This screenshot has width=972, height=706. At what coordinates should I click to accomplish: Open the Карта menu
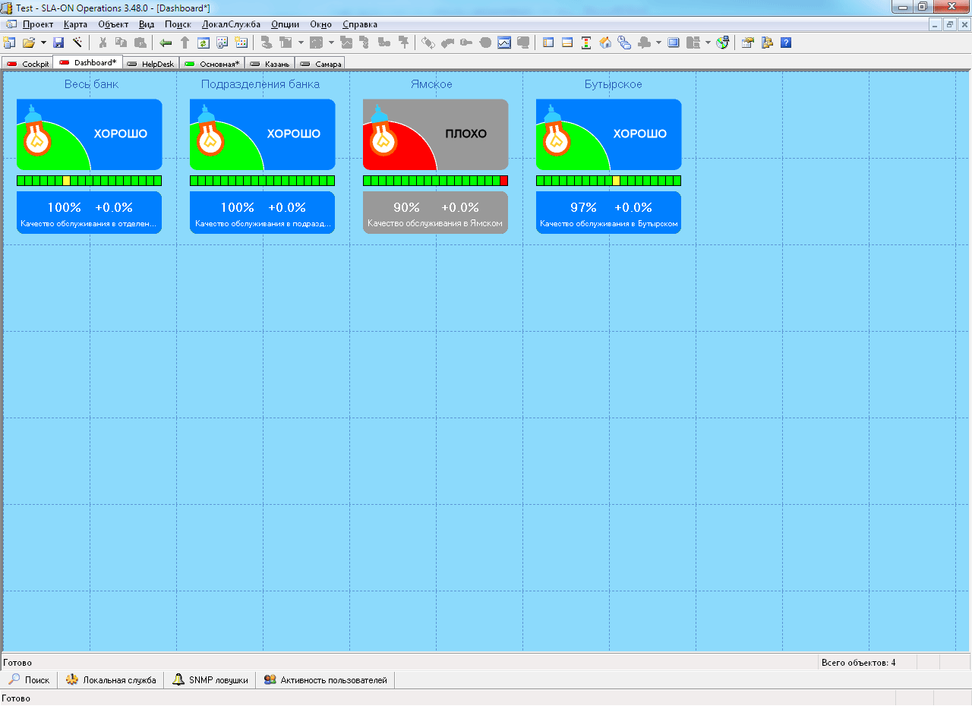75,24
